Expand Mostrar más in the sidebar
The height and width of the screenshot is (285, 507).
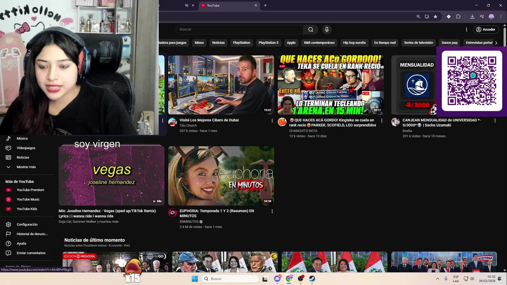(27, 167)
